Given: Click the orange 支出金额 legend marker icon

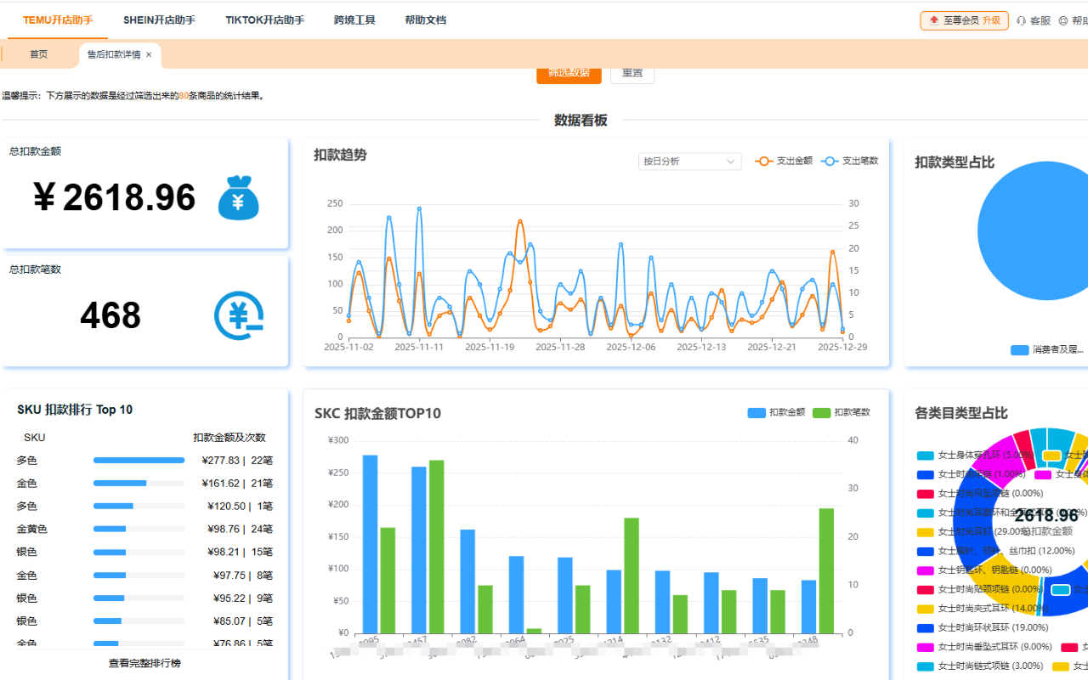Looking at the screenshot, I should coord(764,161).
